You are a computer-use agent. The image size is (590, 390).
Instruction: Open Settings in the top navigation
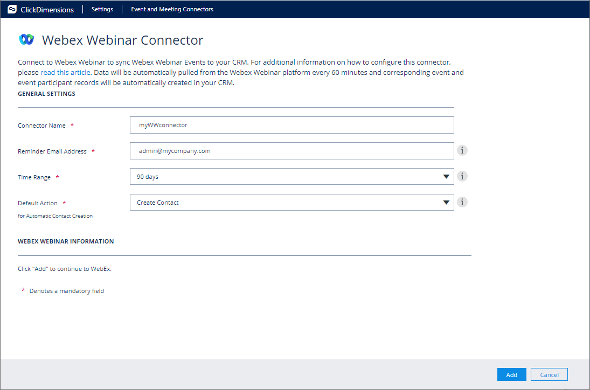[102, 9]
